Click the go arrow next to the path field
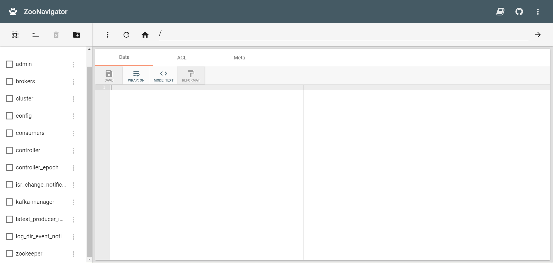This screenshot has width=553, height=263. pyautogui.click(x=538, y=35)
